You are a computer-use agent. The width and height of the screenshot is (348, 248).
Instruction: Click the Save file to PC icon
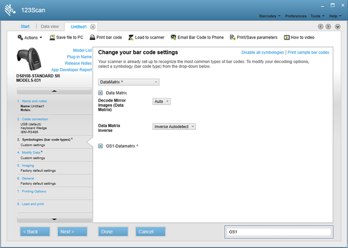point(52,37)
